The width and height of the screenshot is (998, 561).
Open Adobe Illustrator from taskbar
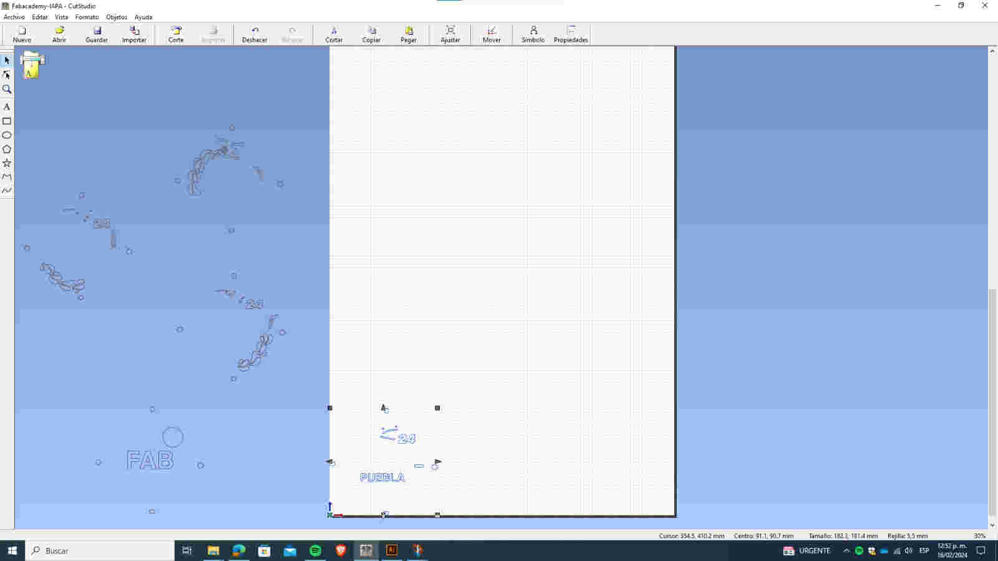[392, 550]
